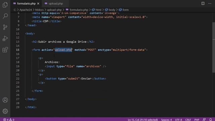
Task: Click the 'Archivos:' text on line 18
Action: point(52,62)
